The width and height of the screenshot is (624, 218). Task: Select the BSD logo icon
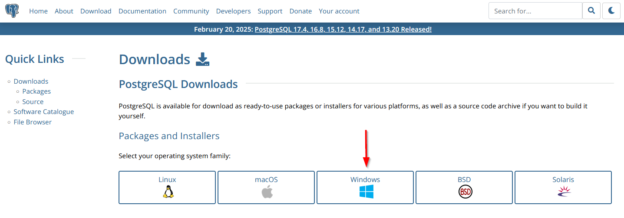point(465,192)
